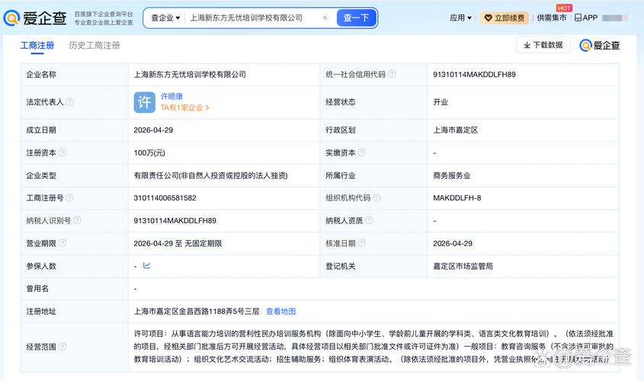
Task: Click help icon next to 纳税人识别号
Action: [x=77, y=220]
